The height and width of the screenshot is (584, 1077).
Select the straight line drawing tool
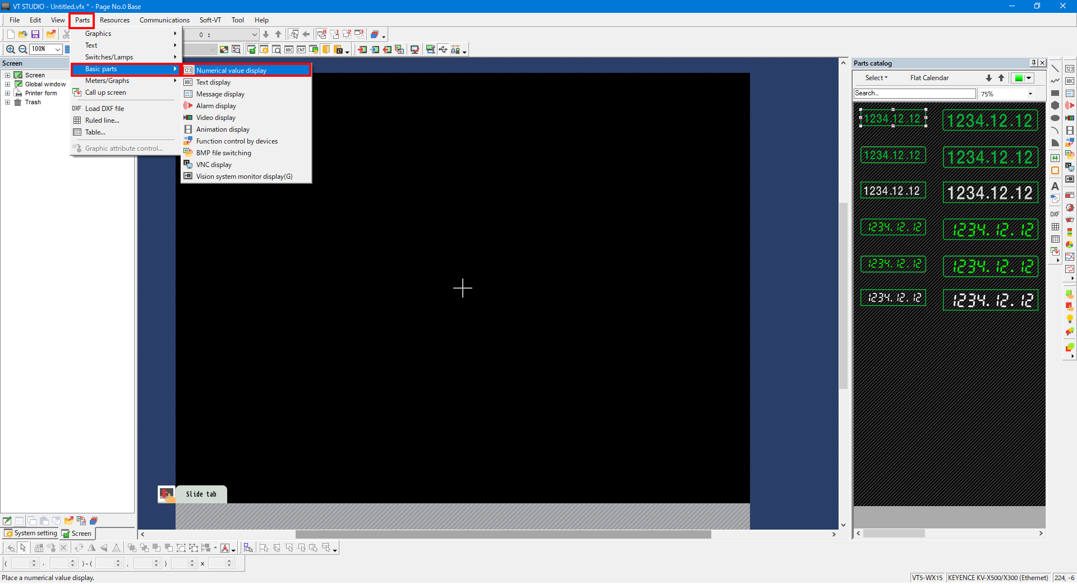[x=1055, y=68]
